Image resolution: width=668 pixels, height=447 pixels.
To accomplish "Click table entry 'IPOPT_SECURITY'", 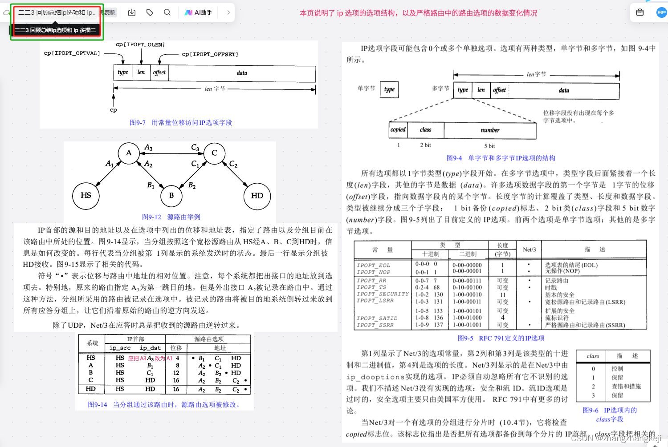I will 383,294.
